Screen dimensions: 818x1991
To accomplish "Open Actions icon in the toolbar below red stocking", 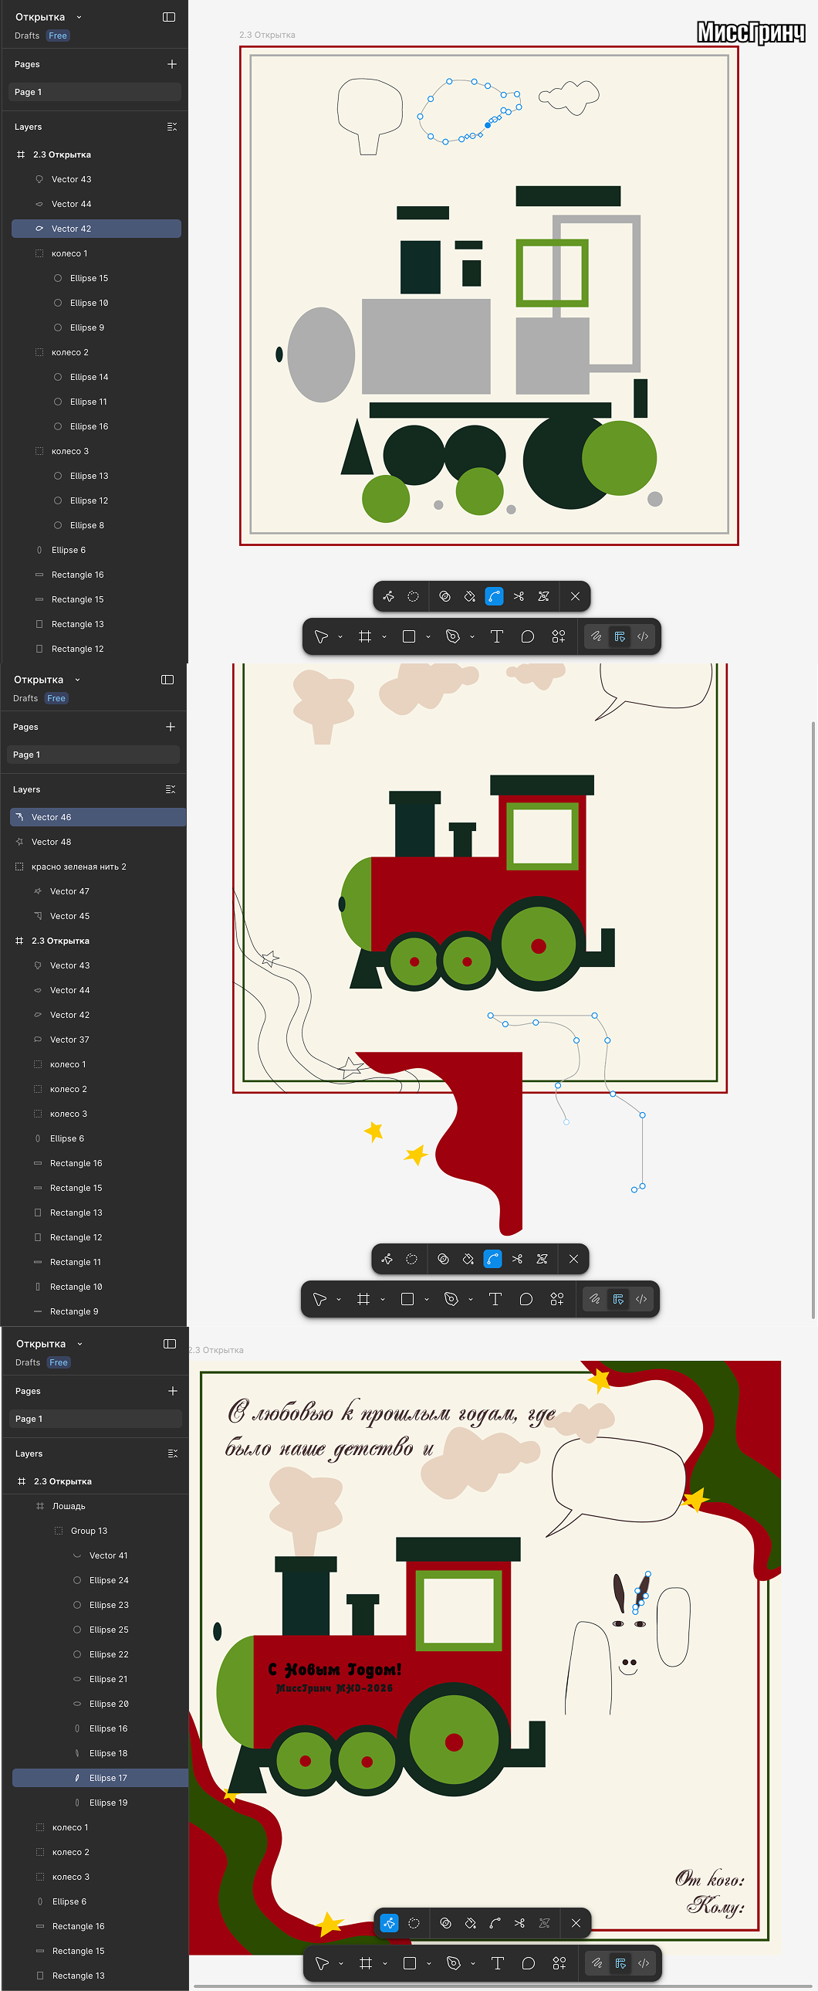I will point(557,1299).
